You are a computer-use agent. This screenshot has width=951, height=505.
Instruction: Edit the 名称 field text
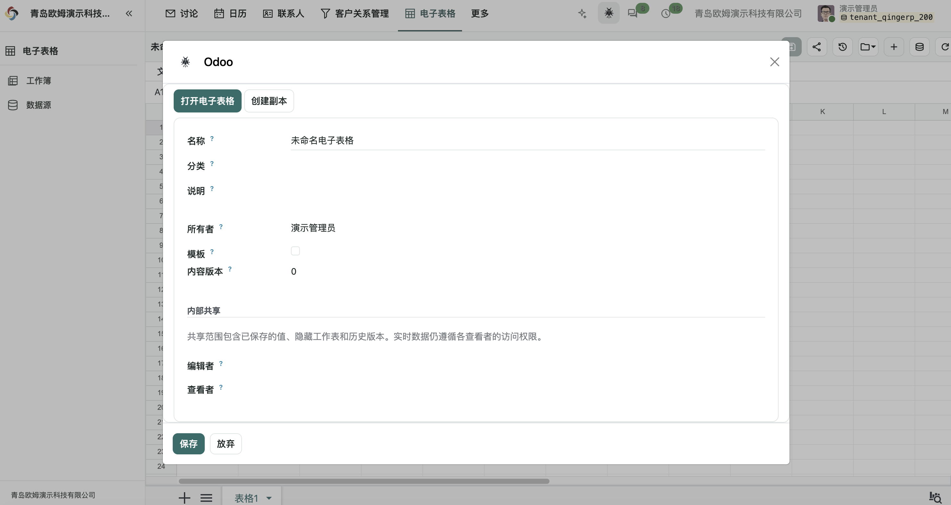pos(527,141)
